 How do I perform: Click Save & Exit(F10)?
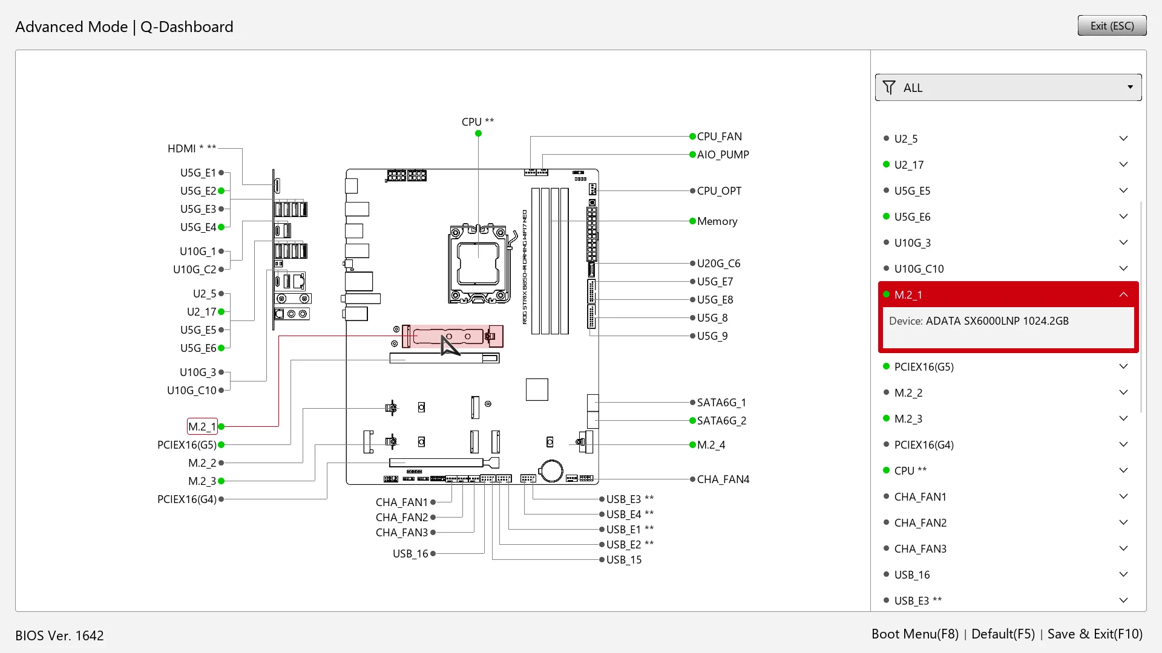(x=1095, y=634)
